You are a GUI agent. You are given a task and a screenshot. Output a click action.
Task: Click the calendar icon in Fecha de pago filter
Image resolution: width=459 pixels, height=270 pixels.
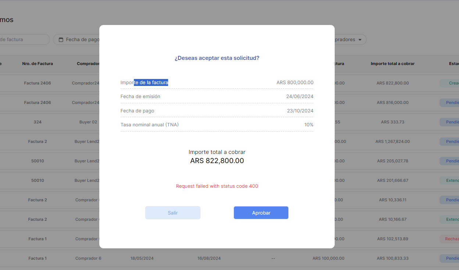pos(61,40)
